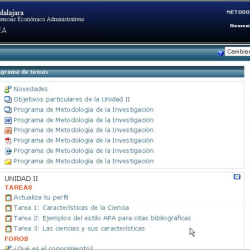Click the red TAREAS heading
The image size is (250, 250).
click(x=18, y=187)
